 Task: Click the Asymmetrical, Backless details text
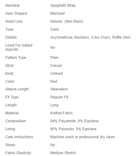coord(69,37)
